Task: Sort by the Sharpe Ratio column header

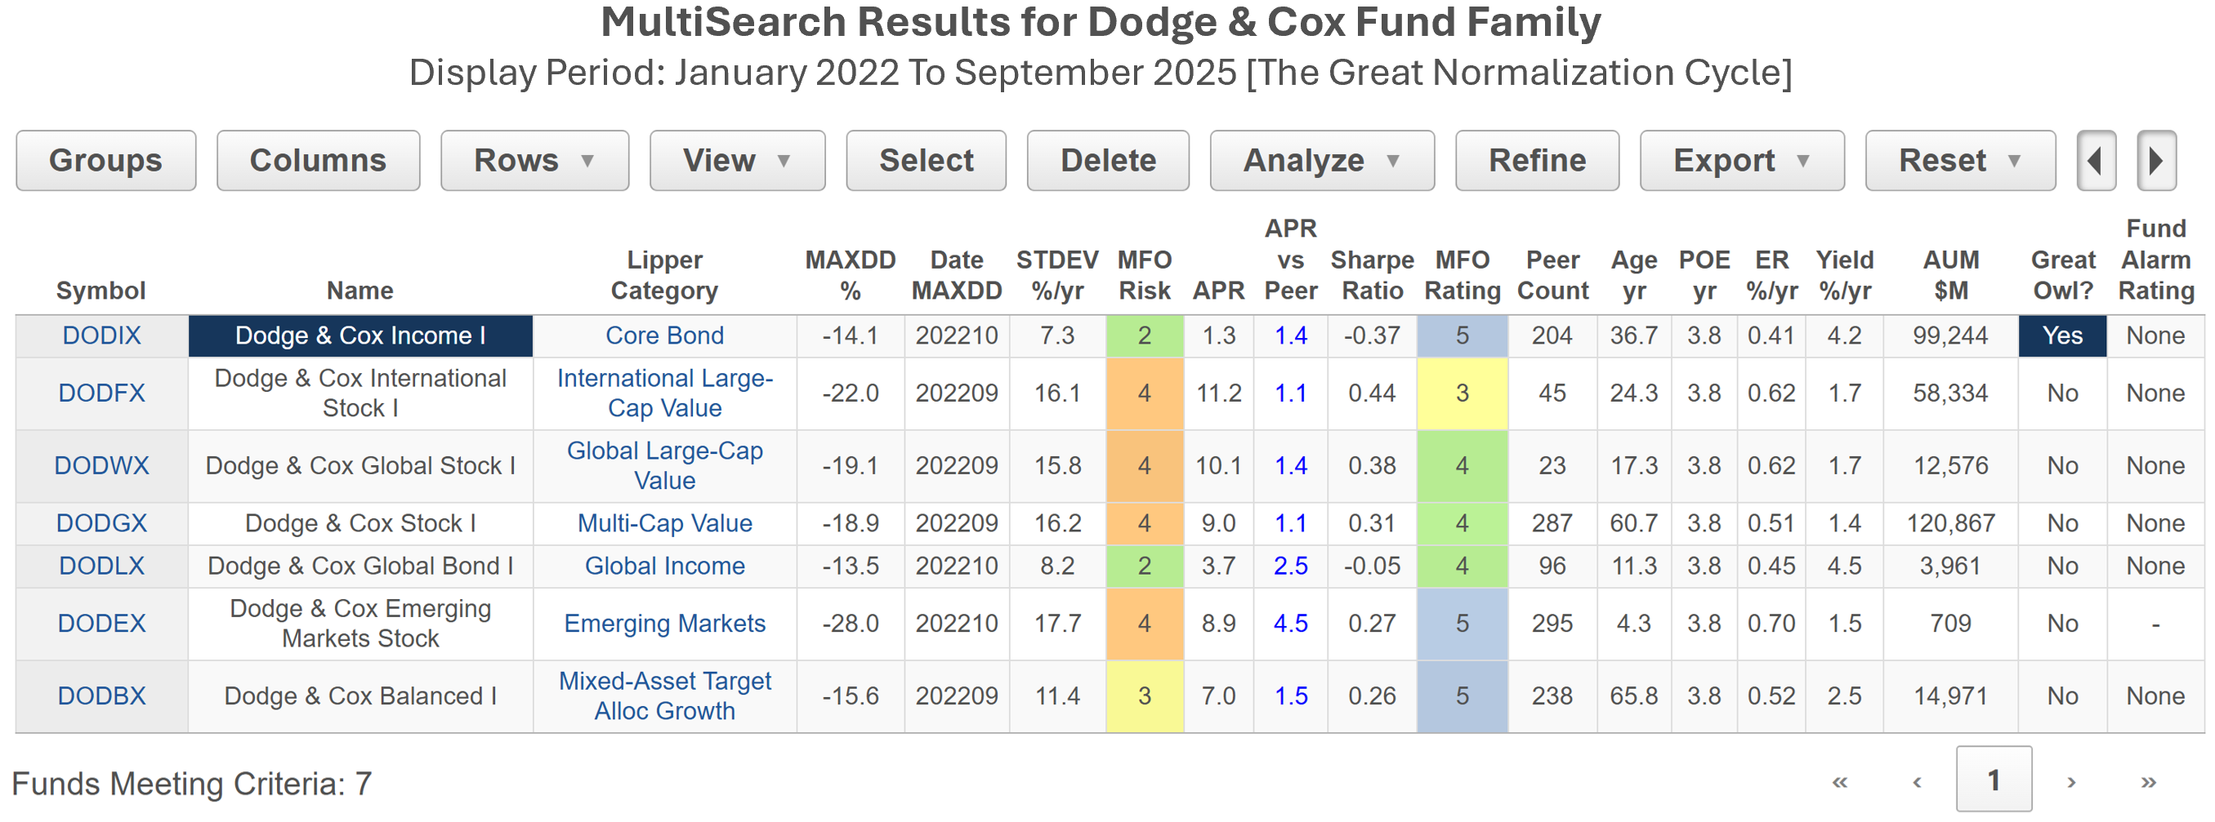Action: click(x=1372, y=275)
